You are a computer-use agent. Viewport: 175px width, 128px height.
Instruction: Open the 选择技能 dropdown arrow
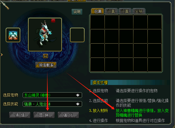(78, 104)
